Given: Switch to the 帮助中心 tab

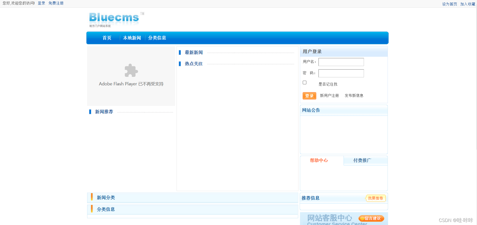Looking at the screenshot, I should pyautogui.click(x=319, y=160).
